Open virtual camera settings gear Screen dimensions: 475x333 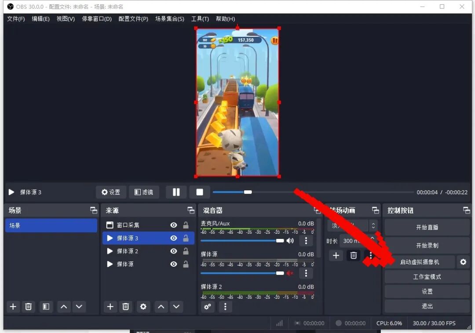coord(463,262)
